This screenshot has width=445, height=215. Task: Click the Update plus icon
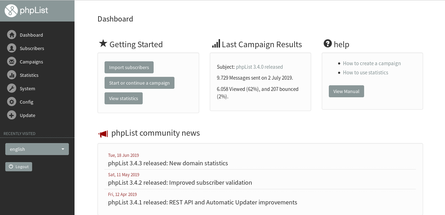point(12,115)
